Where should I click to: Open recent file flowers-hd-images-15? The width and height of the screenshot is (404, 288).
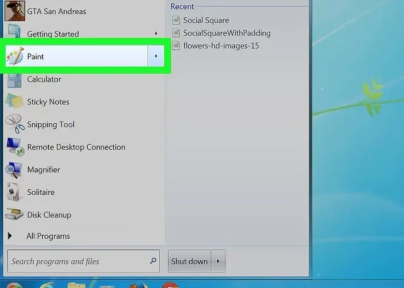(221, 46)
